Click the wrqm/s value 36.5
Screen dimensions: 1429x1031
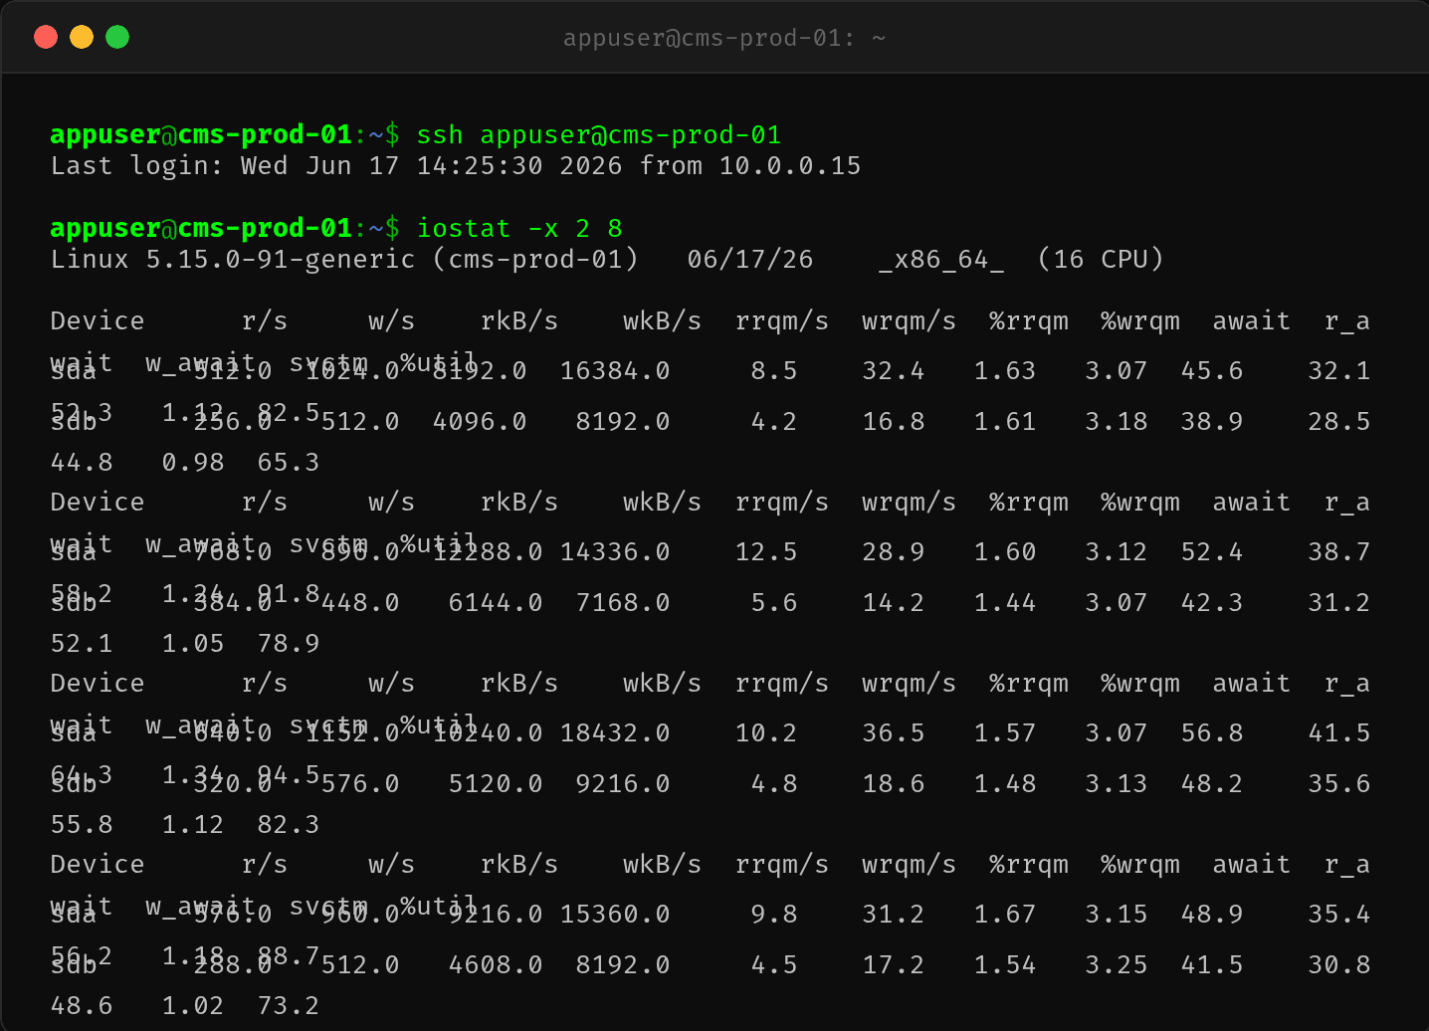[x=894, y=732]
